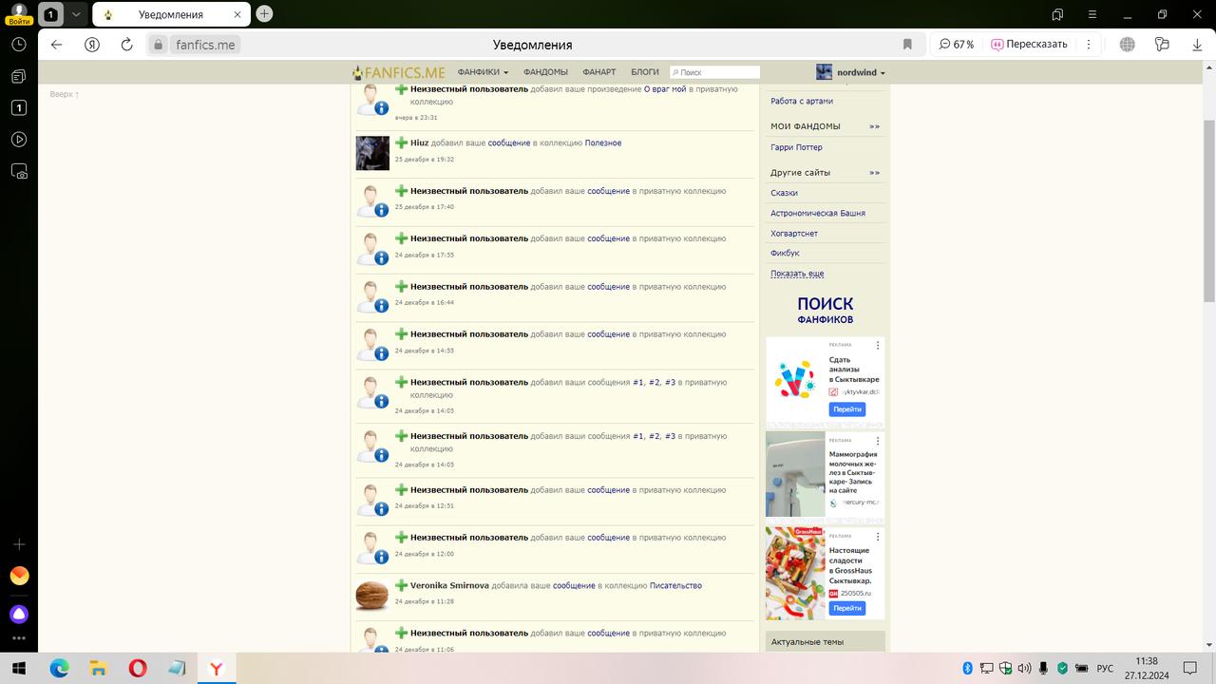1216x684 pixels.
Task: Click the ПОИСК ФАНФИКОВ banner
Action: tap(825, 310)
